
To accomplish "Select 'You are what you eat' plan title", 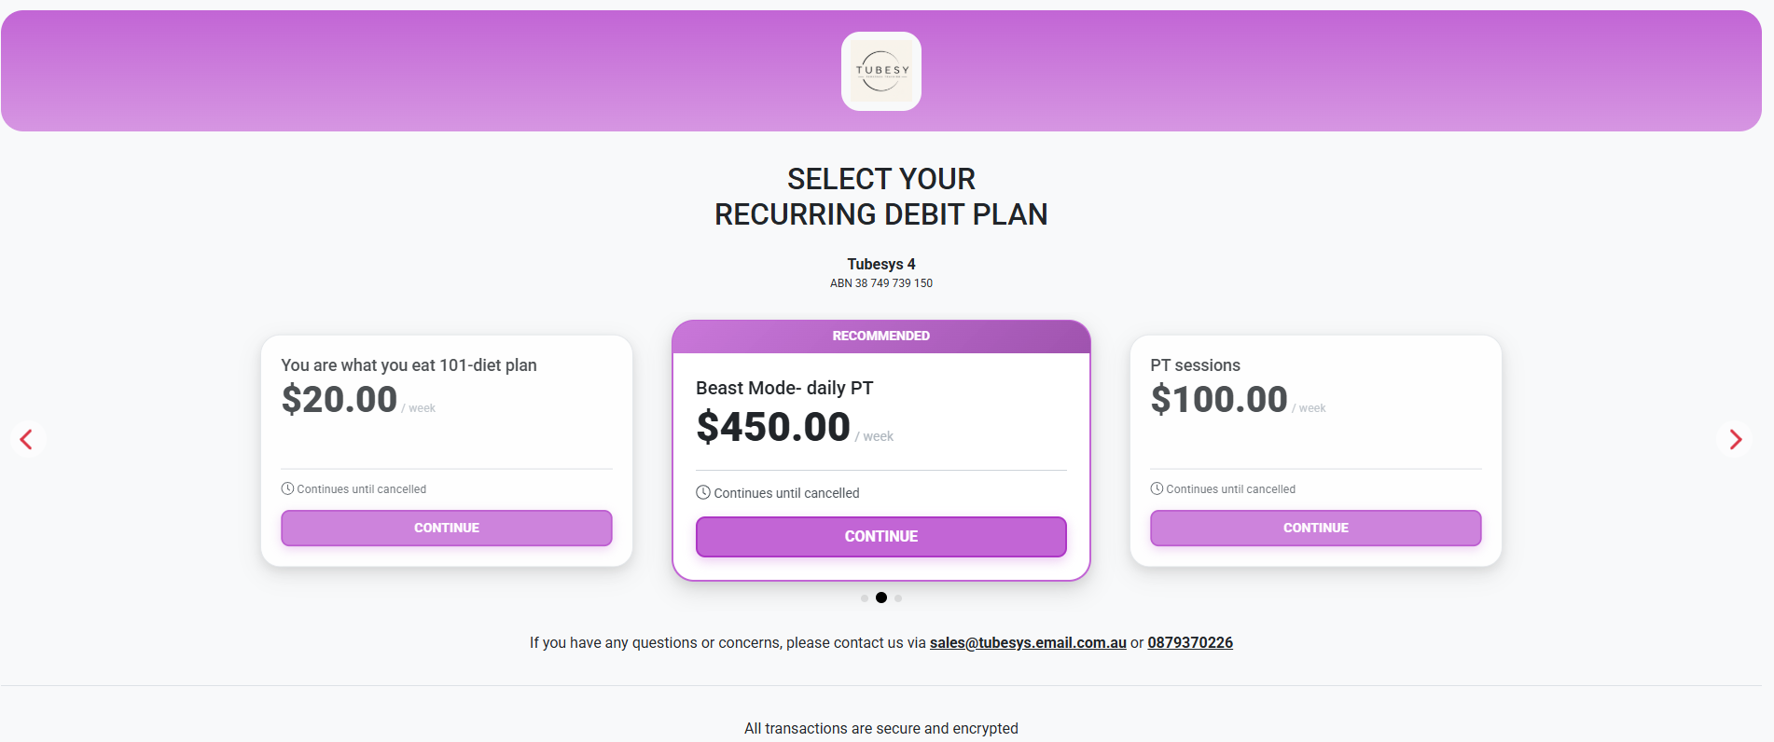I will tap(409, 365).
